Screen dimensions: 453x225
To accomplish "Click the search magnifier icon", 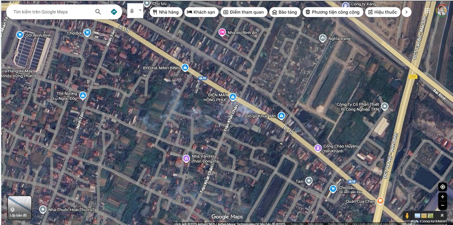I will point(98,12).
